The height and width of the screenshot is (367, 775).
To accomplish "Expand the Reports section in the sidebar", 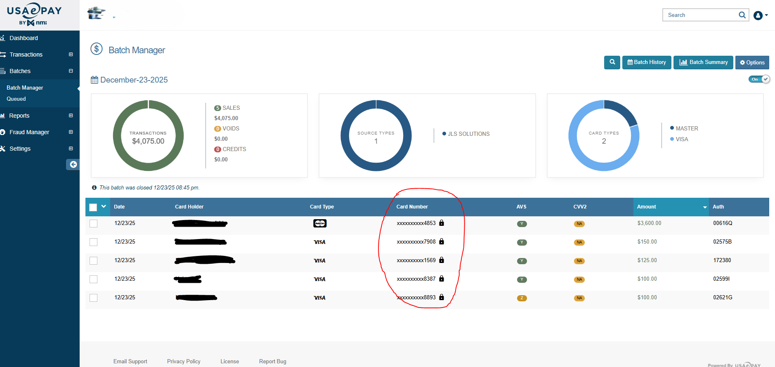I will coord(71,116).
